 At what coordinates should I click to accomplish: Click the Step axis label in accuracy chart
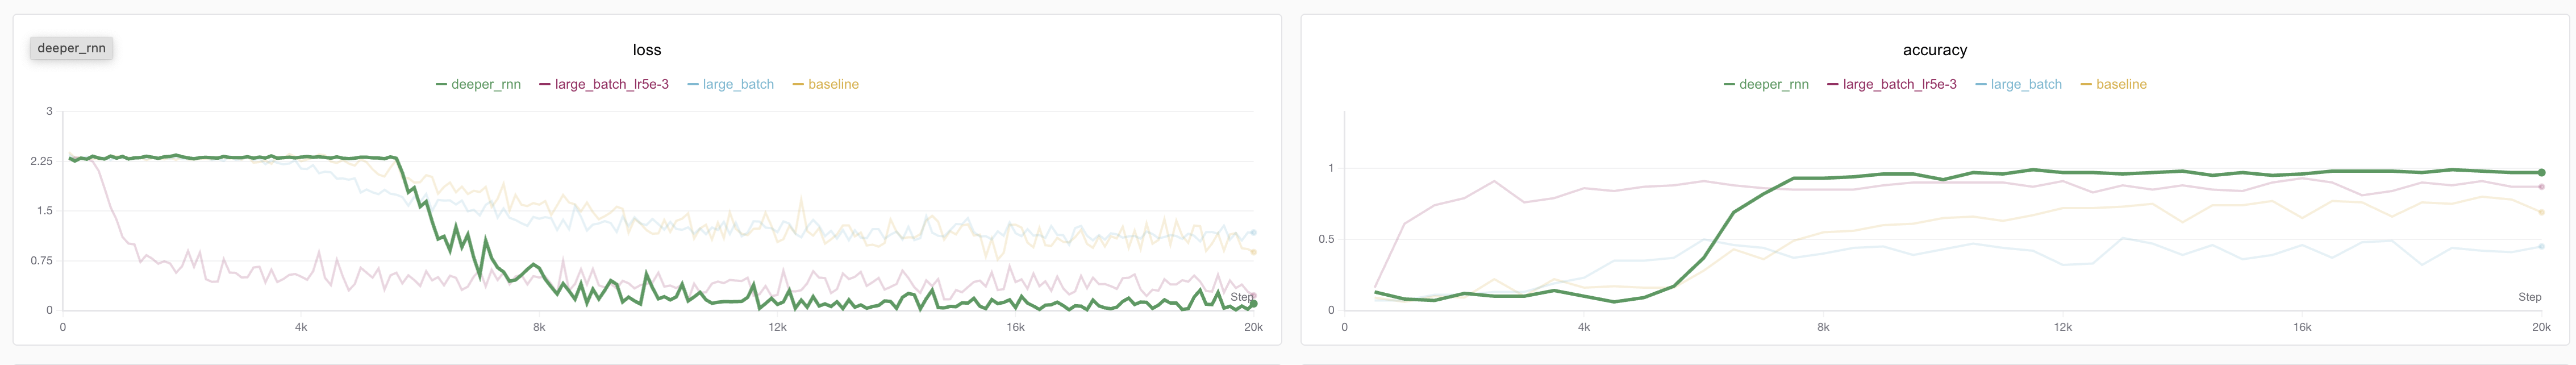click(2529, 297)
